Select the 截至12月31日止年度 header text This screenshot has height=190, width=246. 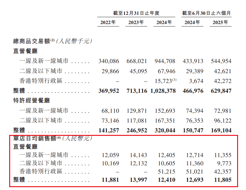(x=136, y=13)
